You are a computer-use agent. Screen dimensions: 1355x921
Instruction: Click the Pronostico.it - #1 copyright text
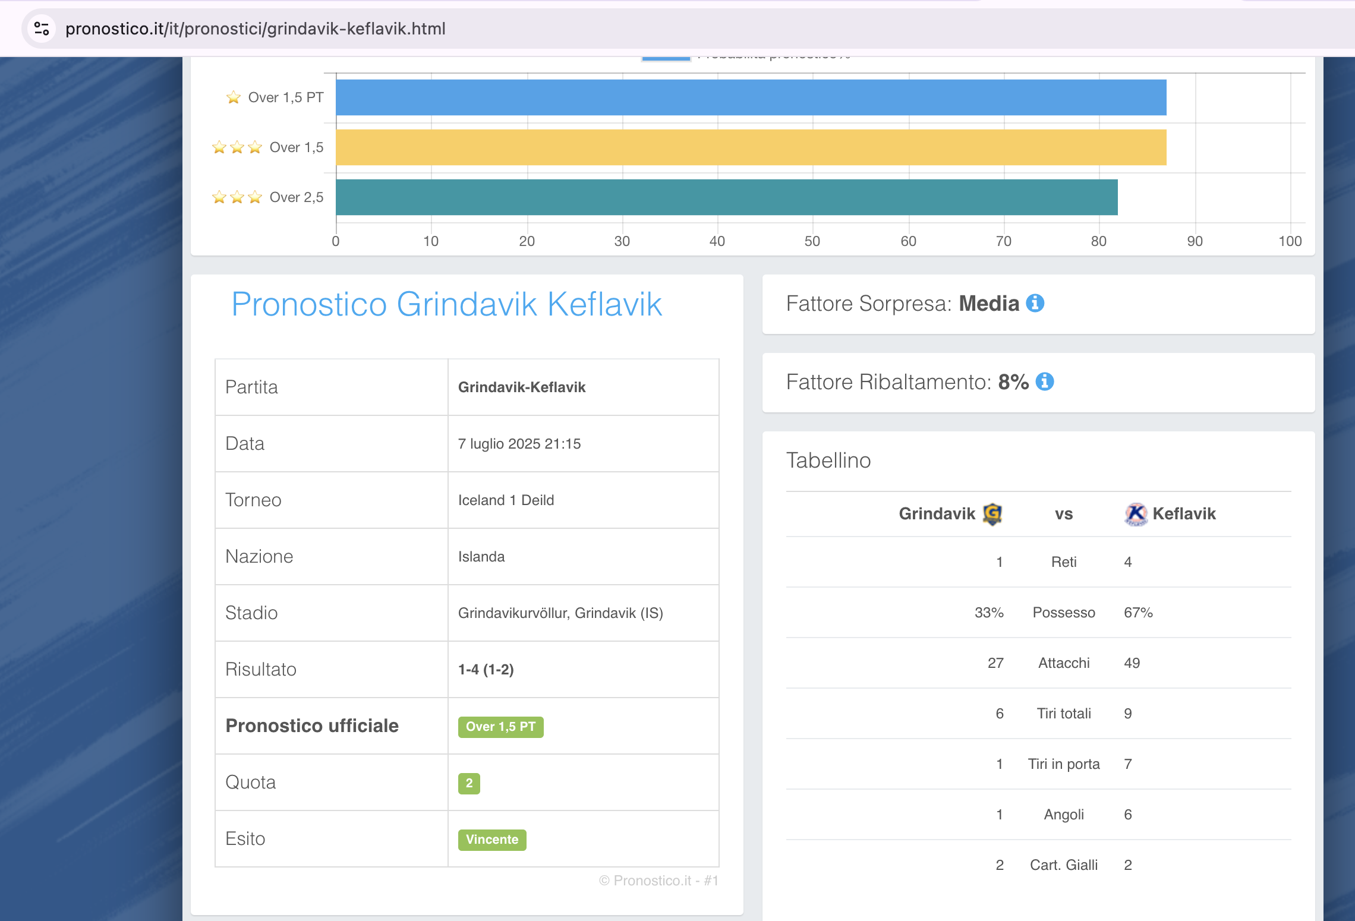click(x=659, y=881)
